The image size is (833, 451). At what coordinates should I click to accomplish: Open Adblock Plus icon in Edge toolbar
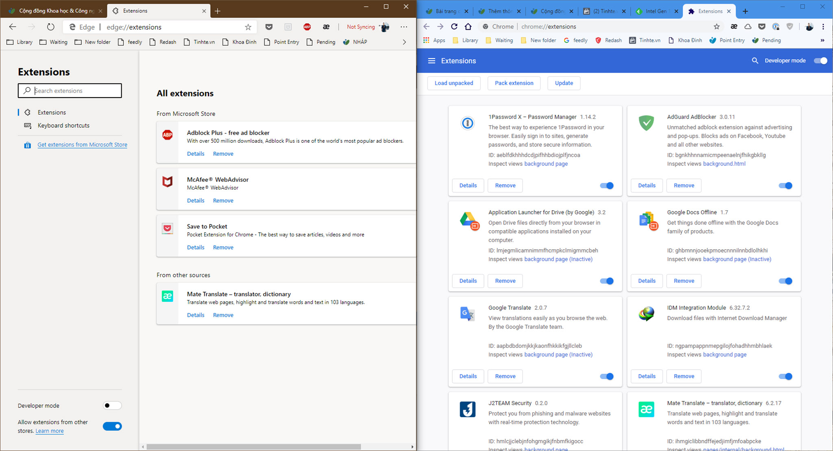[x=307, y=27]
